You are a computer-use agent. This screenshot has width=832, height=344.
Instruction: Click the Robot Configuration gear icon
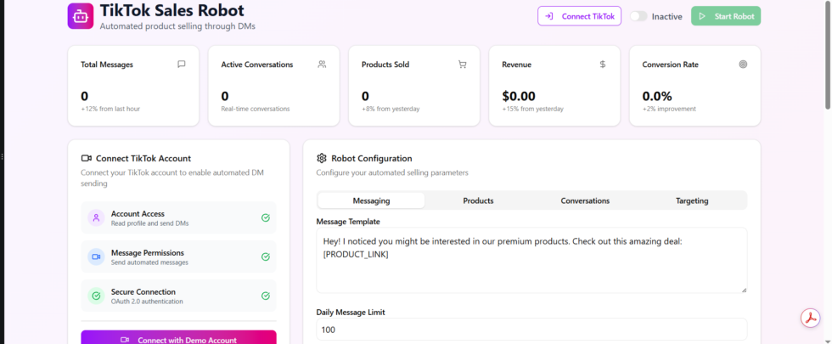click(x=322, y=158)
